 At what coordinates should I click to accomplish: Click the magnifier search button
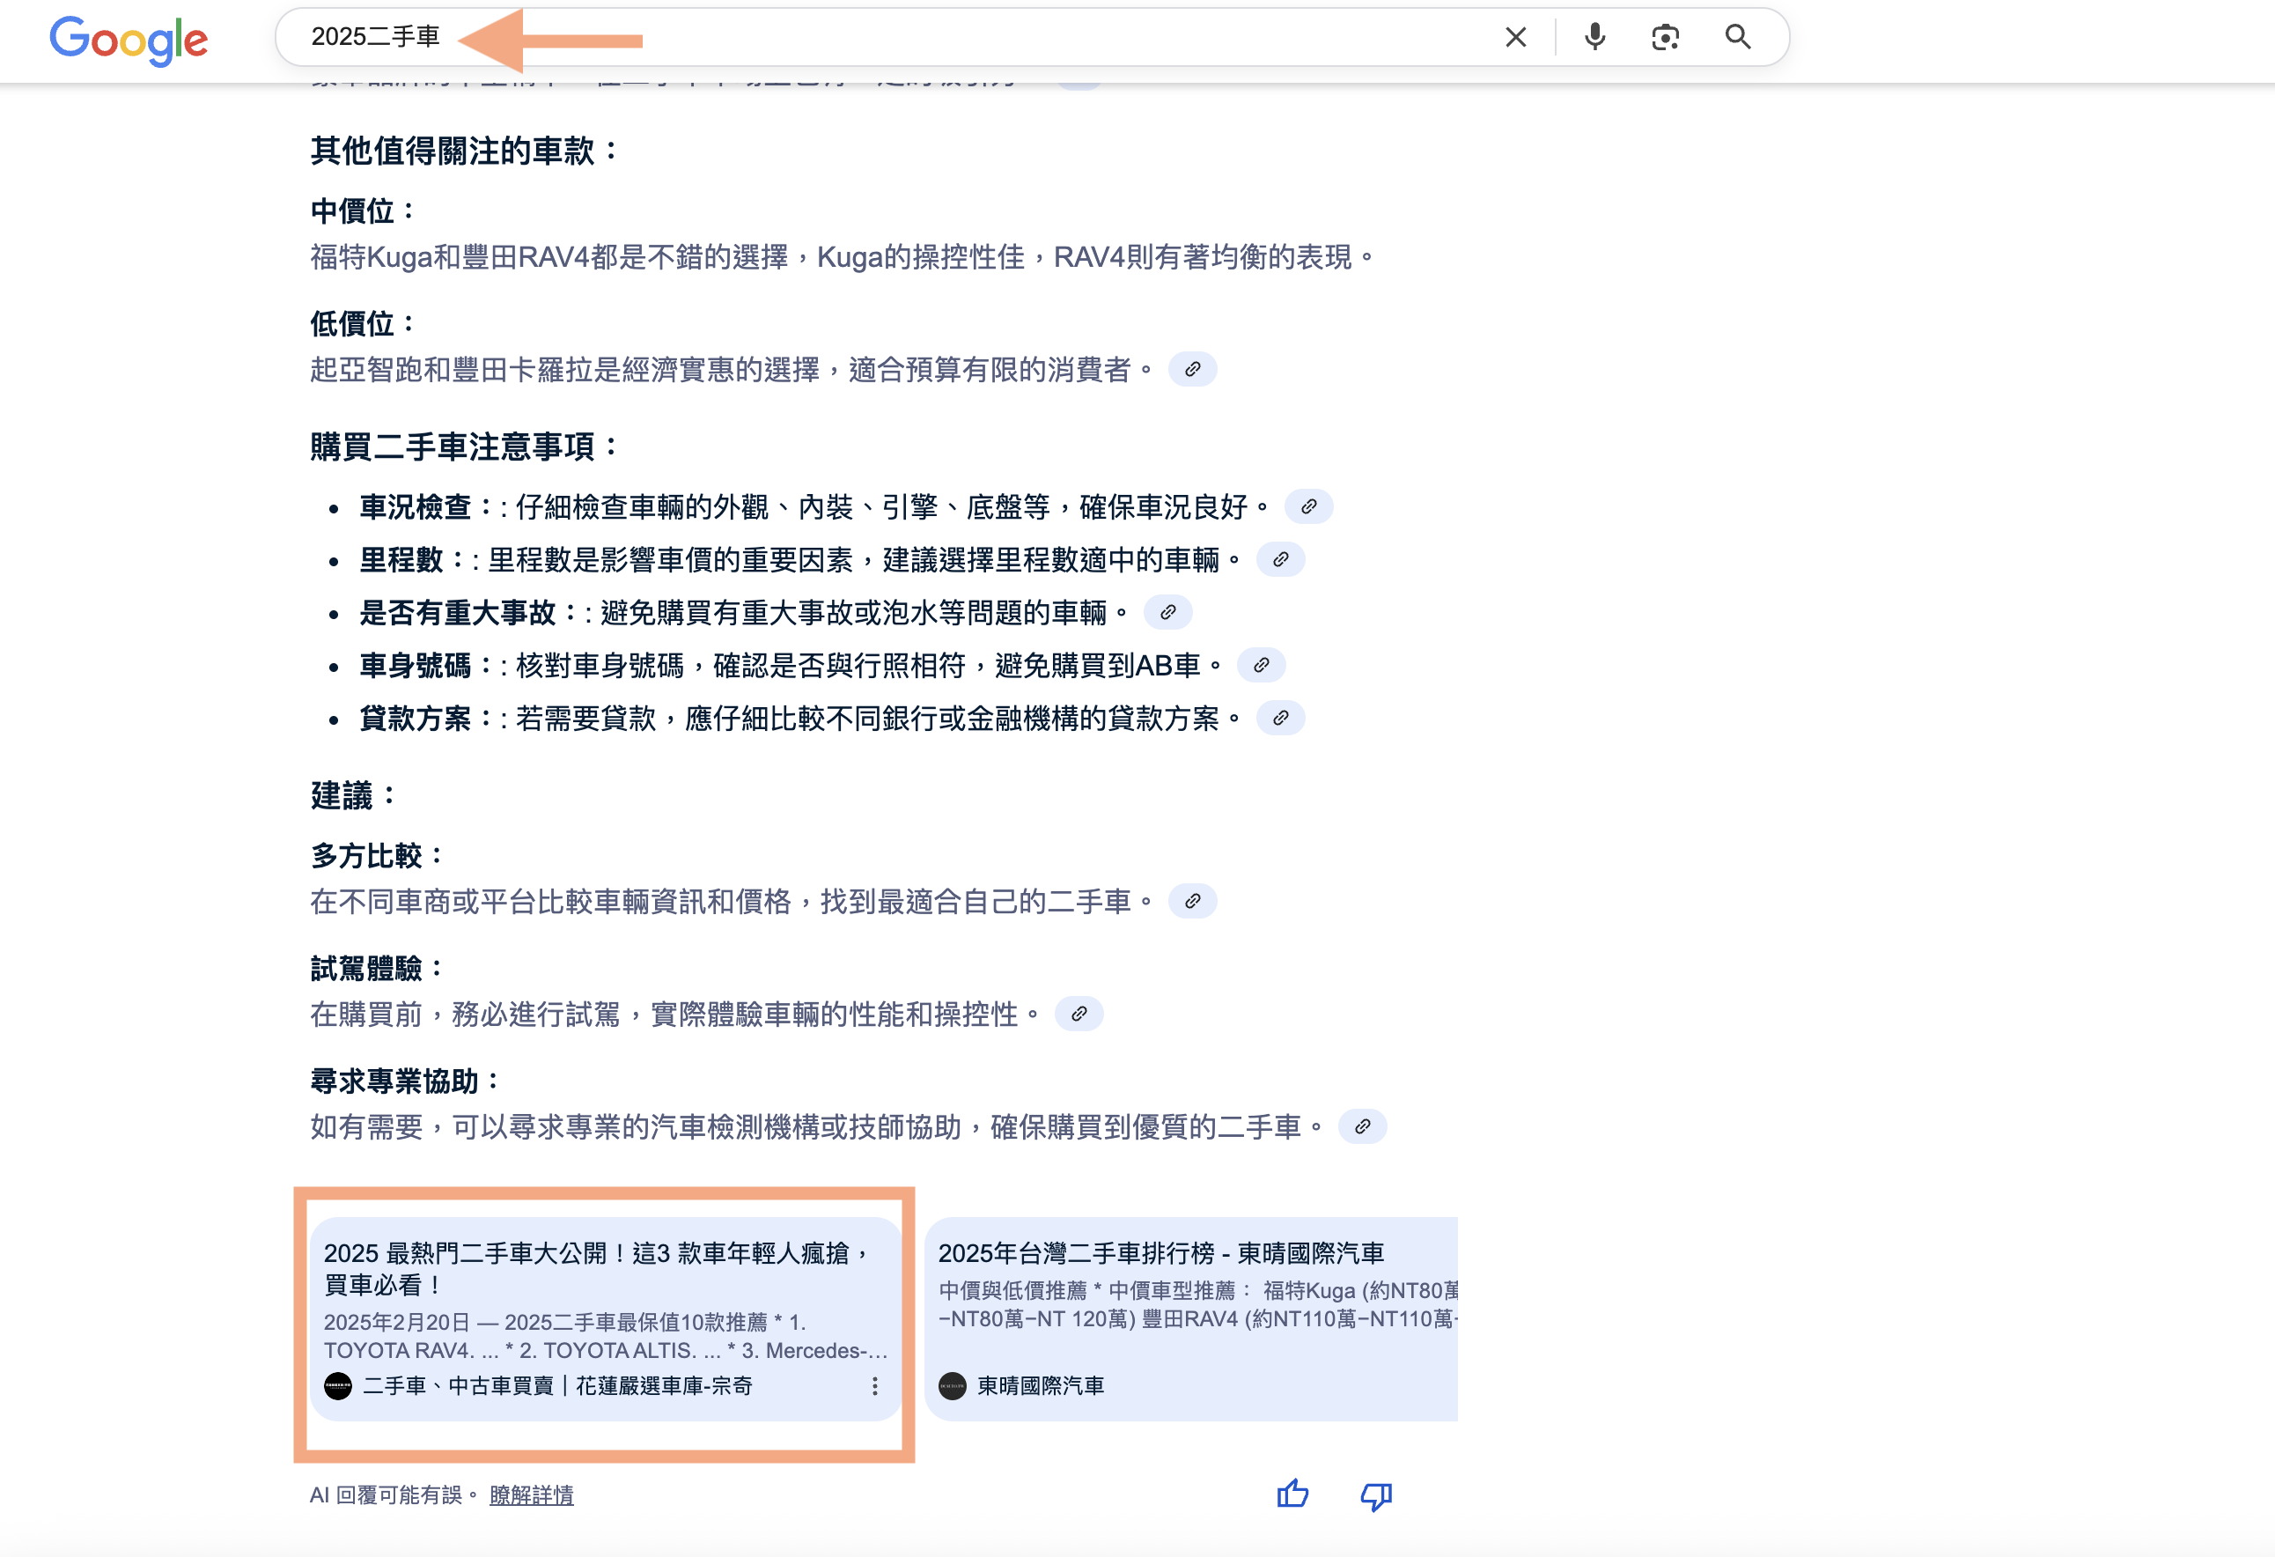[x=1738, y=37]
